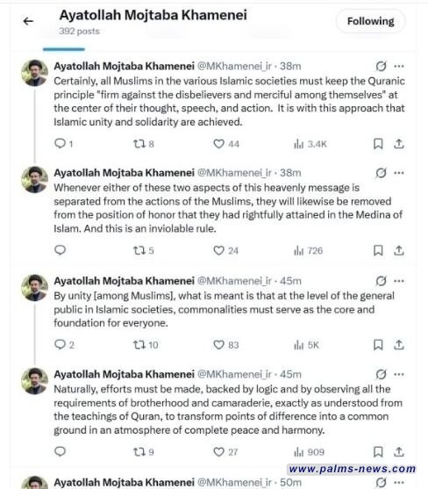Reply to the Quranic principle post

(60, 143)
